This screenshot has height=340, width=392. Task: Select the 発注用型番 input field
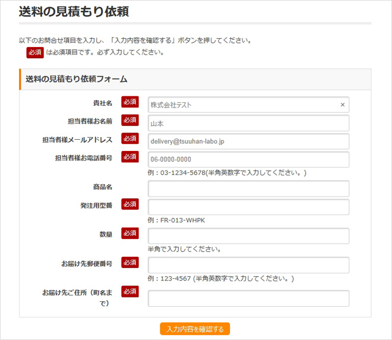(x=248, y=207)
